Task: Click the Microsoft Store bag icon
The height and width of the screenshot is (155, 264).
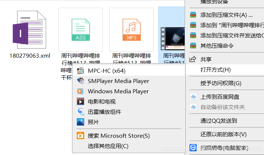Action: pos(80,136)
